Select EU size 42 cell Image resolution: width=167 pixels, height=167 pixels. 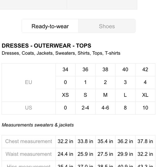145,70
